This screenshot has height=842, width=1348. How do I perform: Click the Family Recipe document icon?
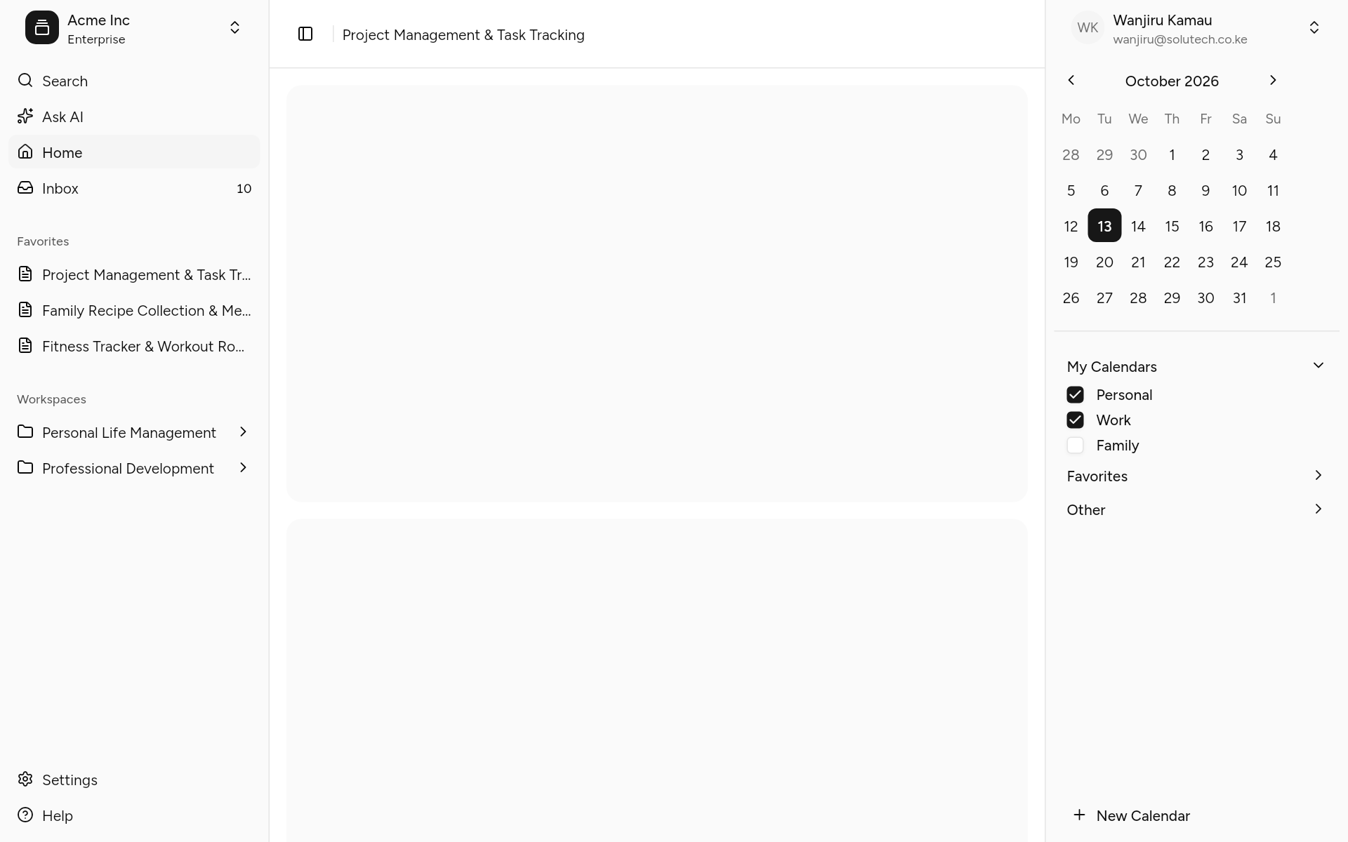[25, 309]
